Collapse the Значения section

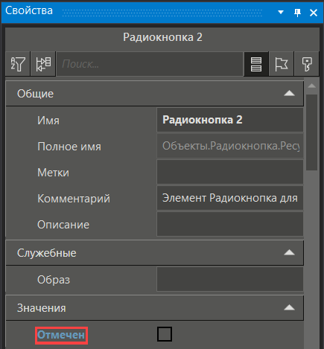tap(289, 308)
